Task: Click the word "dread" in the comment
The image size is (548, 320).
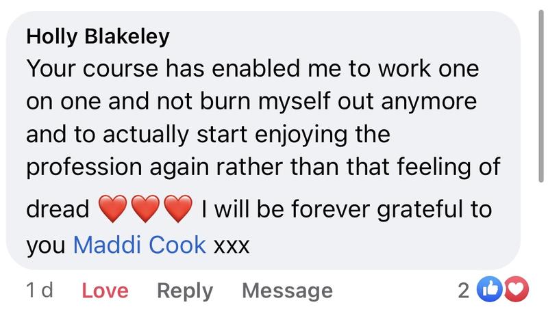Action: pos(58,209)
